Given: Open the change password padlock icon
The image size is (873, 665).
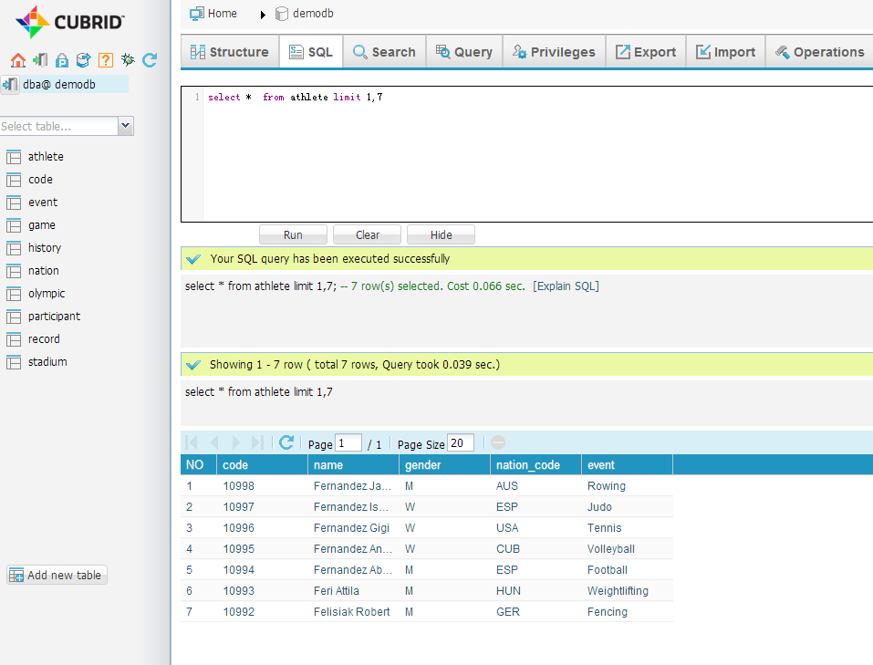Looking at the screenshot, I should [62, 60].
